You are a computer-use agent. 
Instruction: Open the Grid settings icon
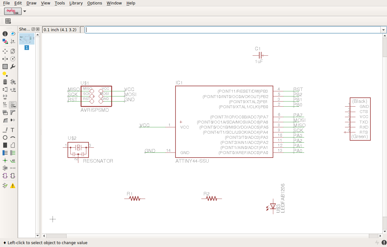8,21
